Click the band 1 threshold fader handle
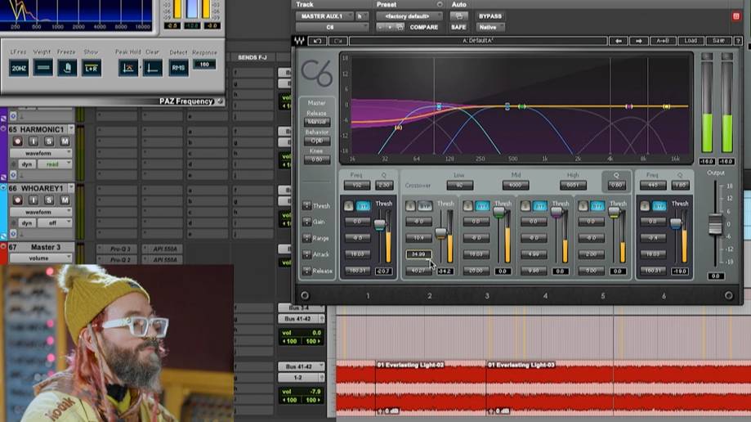The width and height of the screenshot is (751, 422). (x=380, y=224)
